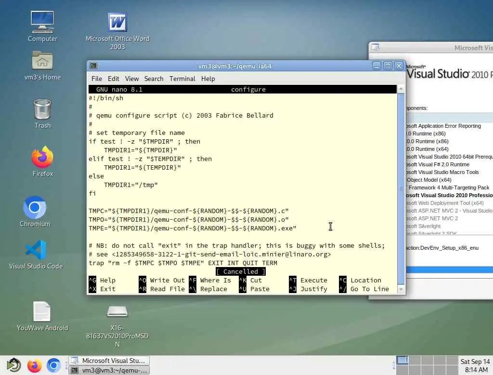Click the Visual Studio 2010 Professional bold entry
493x375 pixels.
tap(450, 195)
